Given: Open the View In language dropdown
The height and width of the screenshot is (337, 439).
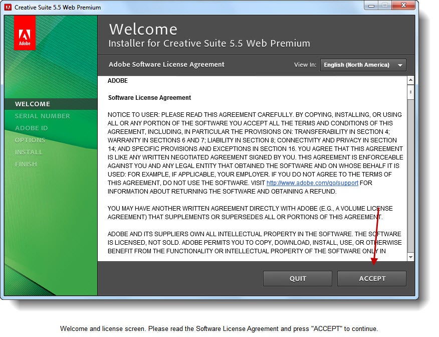Looking at the screenshot, I should (x=363, y=65).
